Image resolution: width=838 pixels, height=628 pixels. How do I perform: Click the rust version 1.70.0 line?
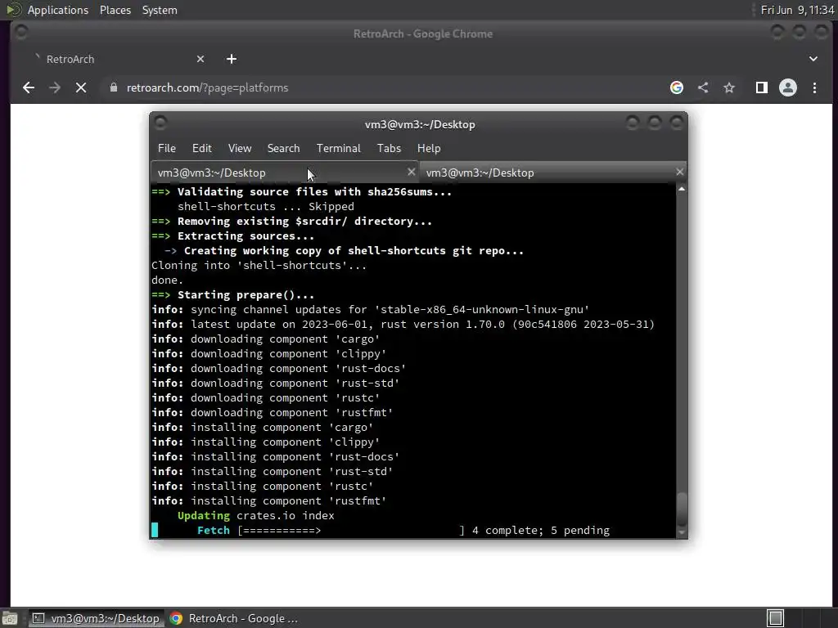pyautogui.click(x=403, y=324)
